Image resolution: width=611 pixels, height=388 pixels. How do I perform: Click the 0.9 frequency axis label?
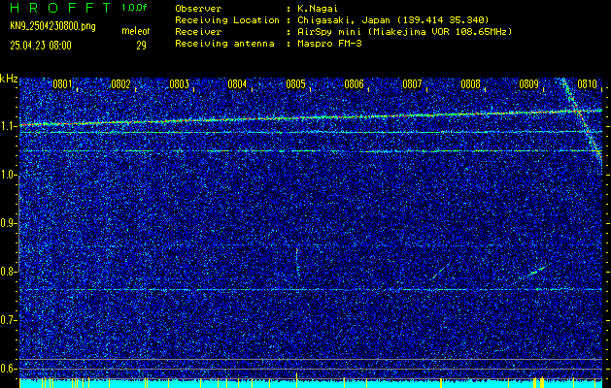click(8, 223)
